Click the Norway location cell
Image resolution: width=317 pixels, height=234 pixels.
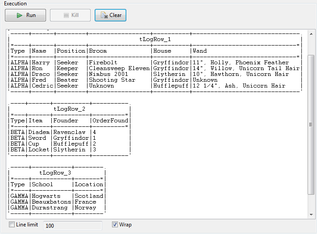point(85,208)
